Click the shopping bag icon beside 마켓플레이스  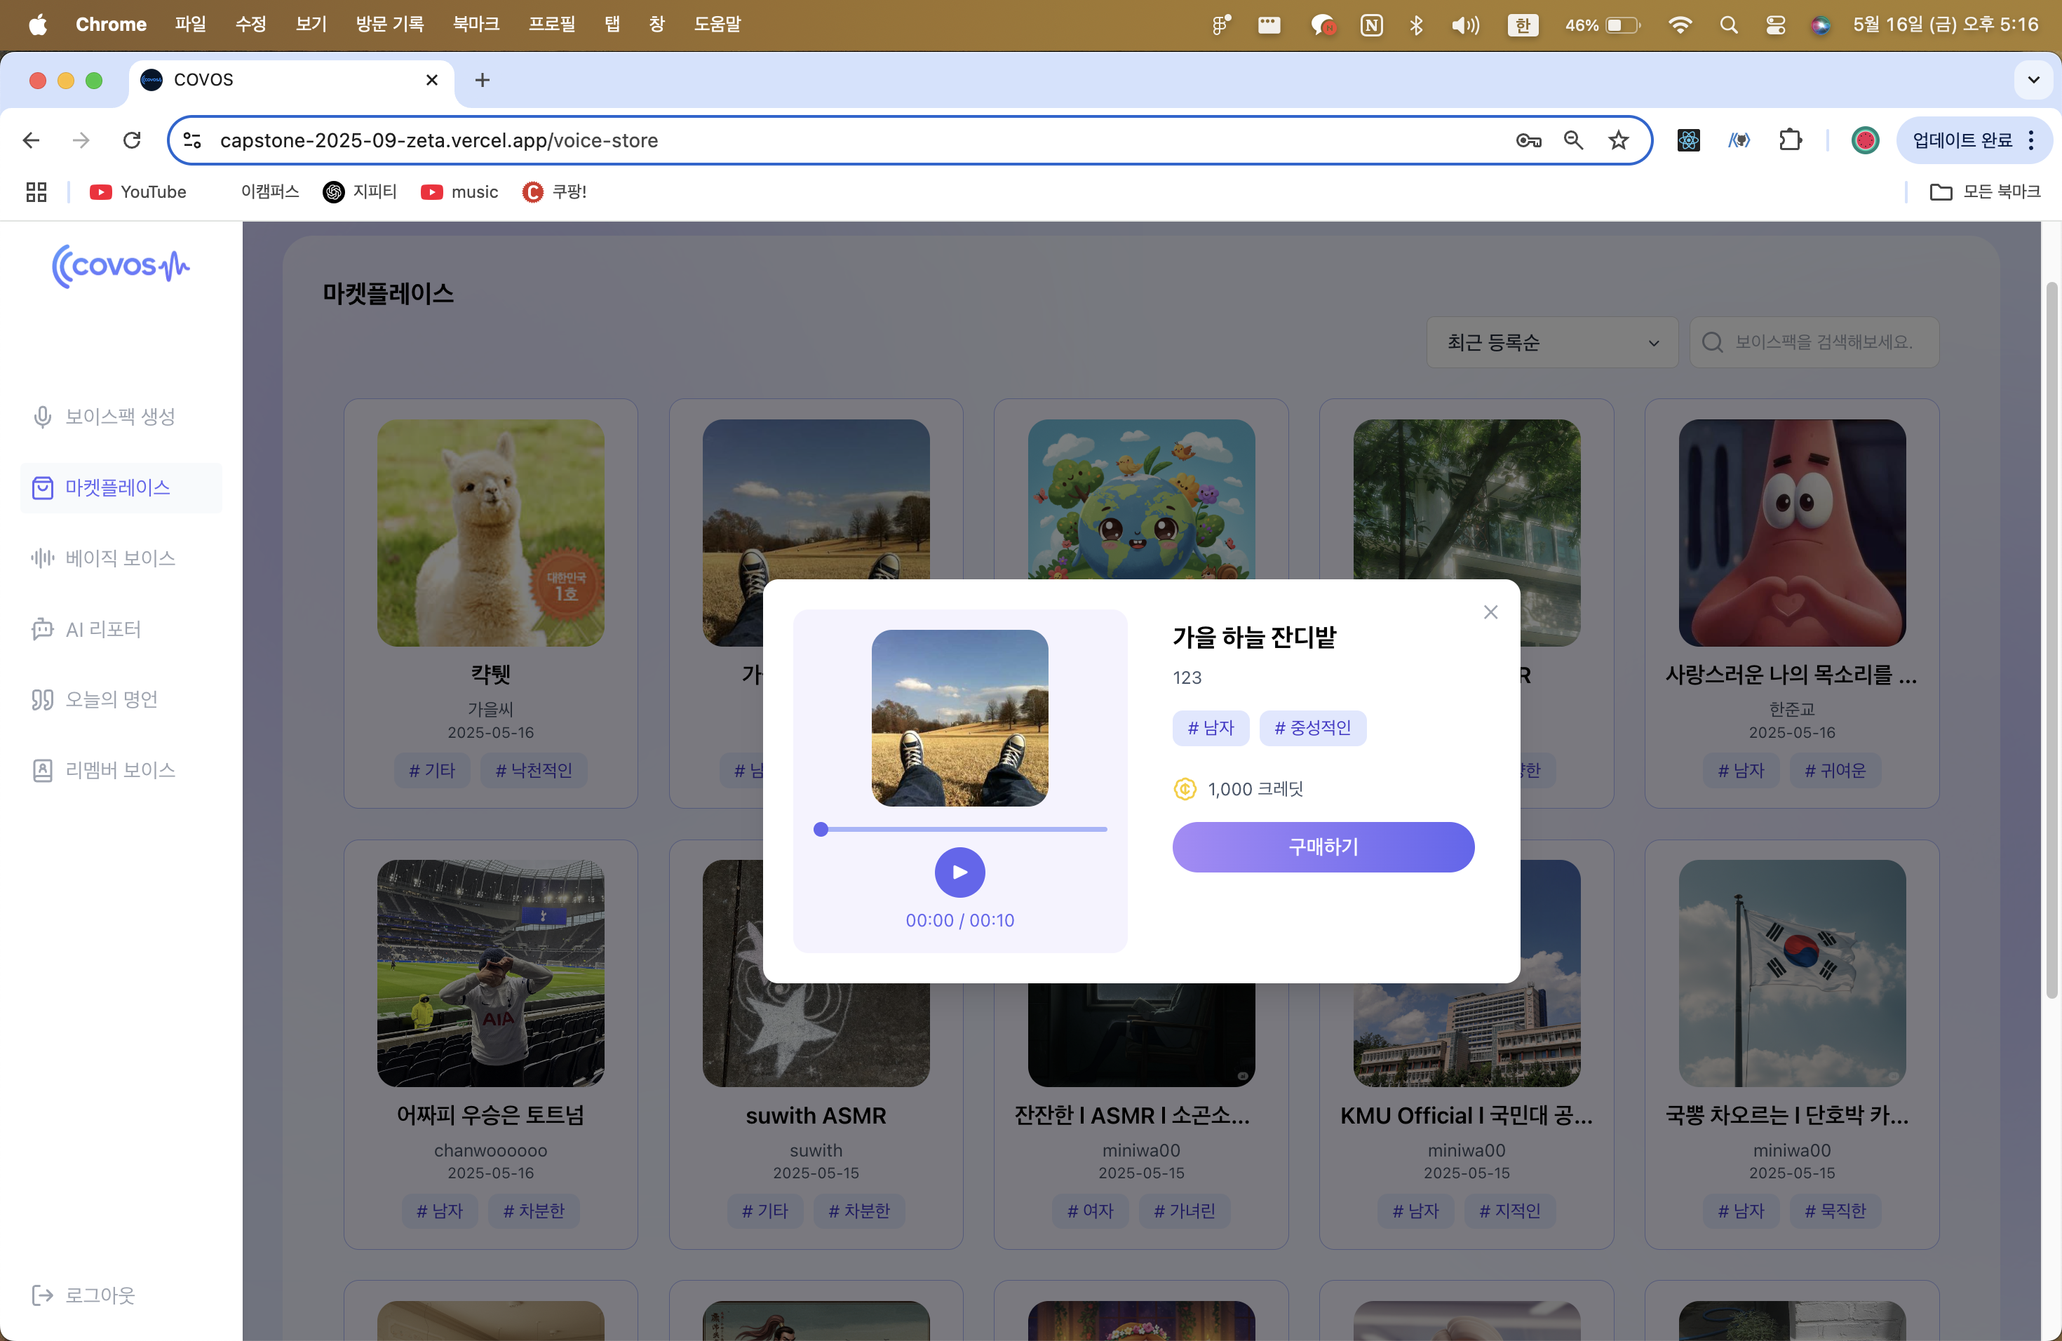pyautogui.click(x=41, y=487)
